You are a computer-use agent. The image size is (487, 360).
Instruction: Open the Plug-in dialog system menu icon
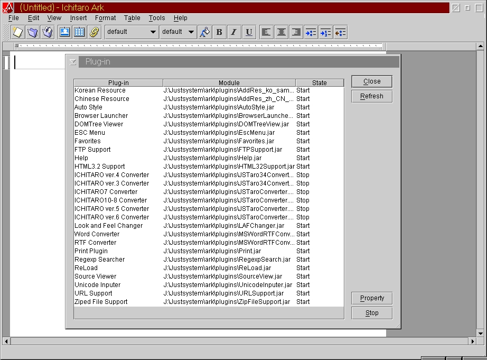click(x=73, y=62)
